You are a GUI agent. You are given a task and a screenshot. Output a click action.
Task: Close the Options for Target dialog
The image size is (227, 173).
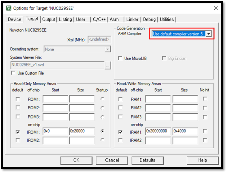216,8
